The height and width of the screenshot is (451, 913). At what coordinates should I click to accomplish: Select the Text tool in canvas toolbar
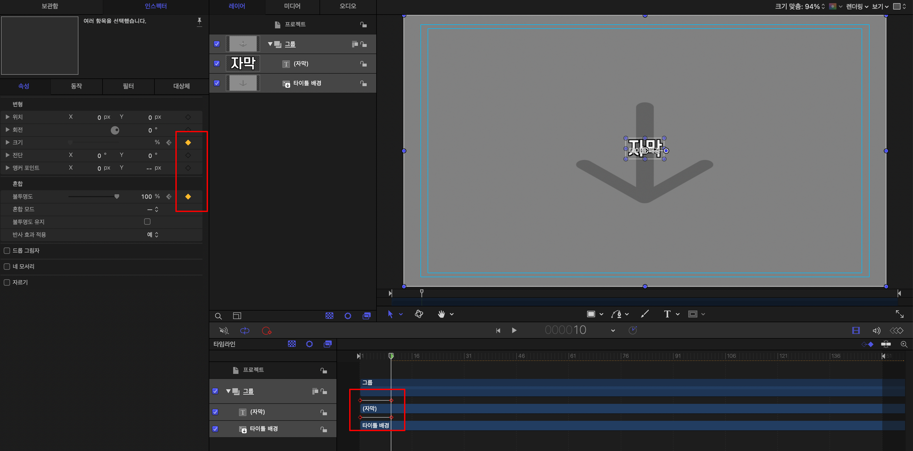667,314
